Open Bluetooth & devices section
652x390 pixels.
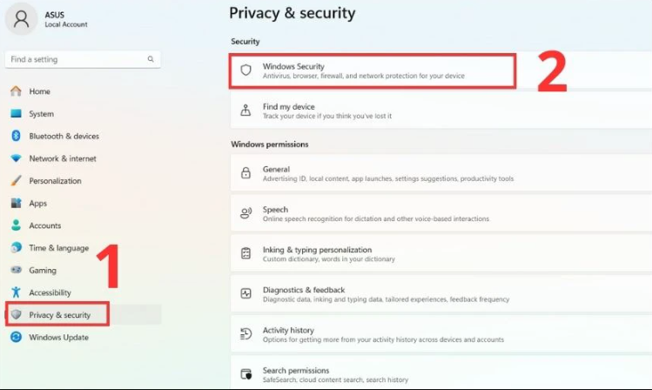[x=64, y=137]
